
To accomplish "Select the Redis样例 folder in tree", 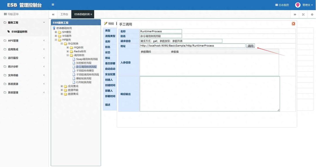I will pyautogui.click(x=80, y=51).
